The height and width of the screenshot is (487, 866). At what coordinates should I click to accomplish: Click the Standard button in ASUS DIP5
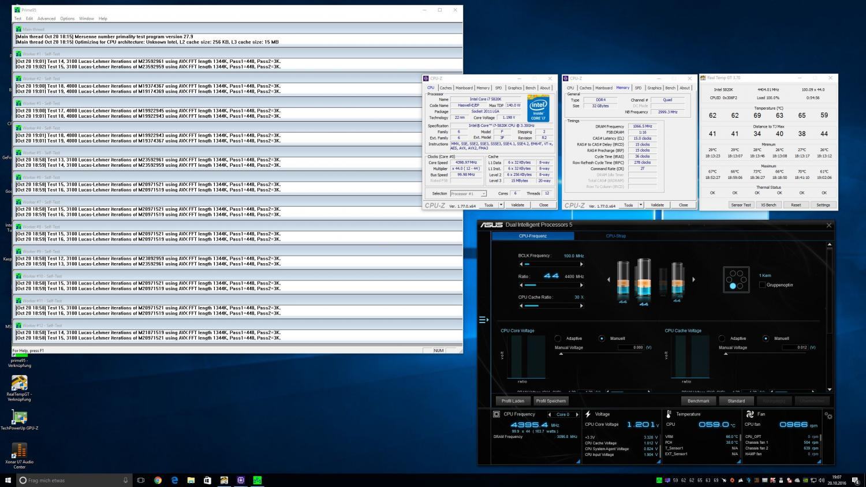point(736,401)
